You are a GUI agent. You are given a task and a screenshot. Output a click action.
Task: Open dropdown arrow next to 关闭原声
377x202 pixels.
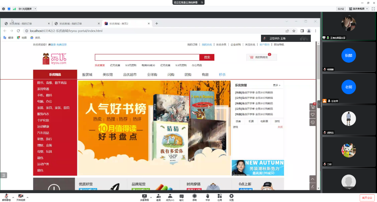click(35, 9)
